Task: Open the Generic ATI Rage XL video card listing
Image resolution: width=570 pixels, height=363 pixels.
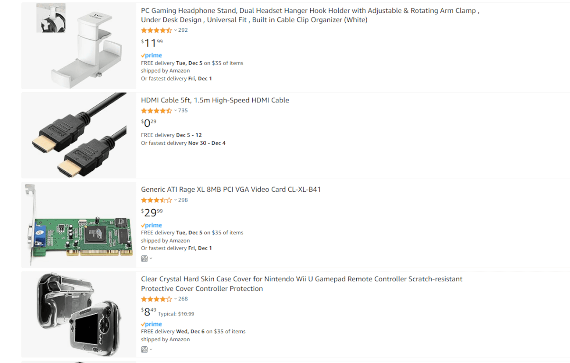Action: [x=230, y=189]
